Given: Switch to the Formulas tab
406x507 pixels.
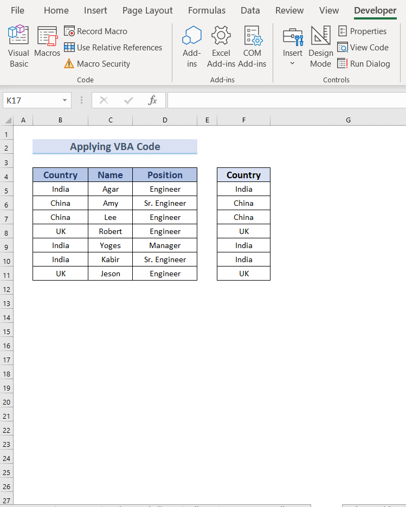Looking at the screenshot, I should (207, 10).
